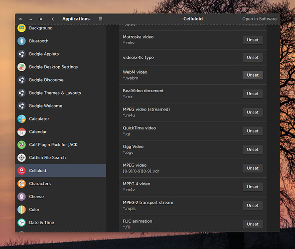Image resolution: width=295 pixels, height=249 pixels.
Task: Click the Calendar app icon
Action: point(21,132)
